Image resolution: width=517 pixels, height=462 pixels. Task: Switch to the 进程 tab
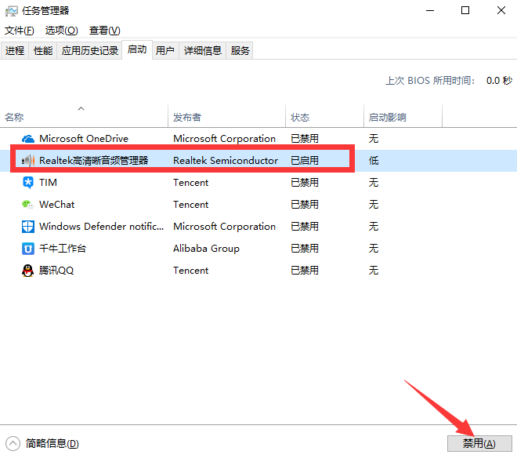point(15,50)
